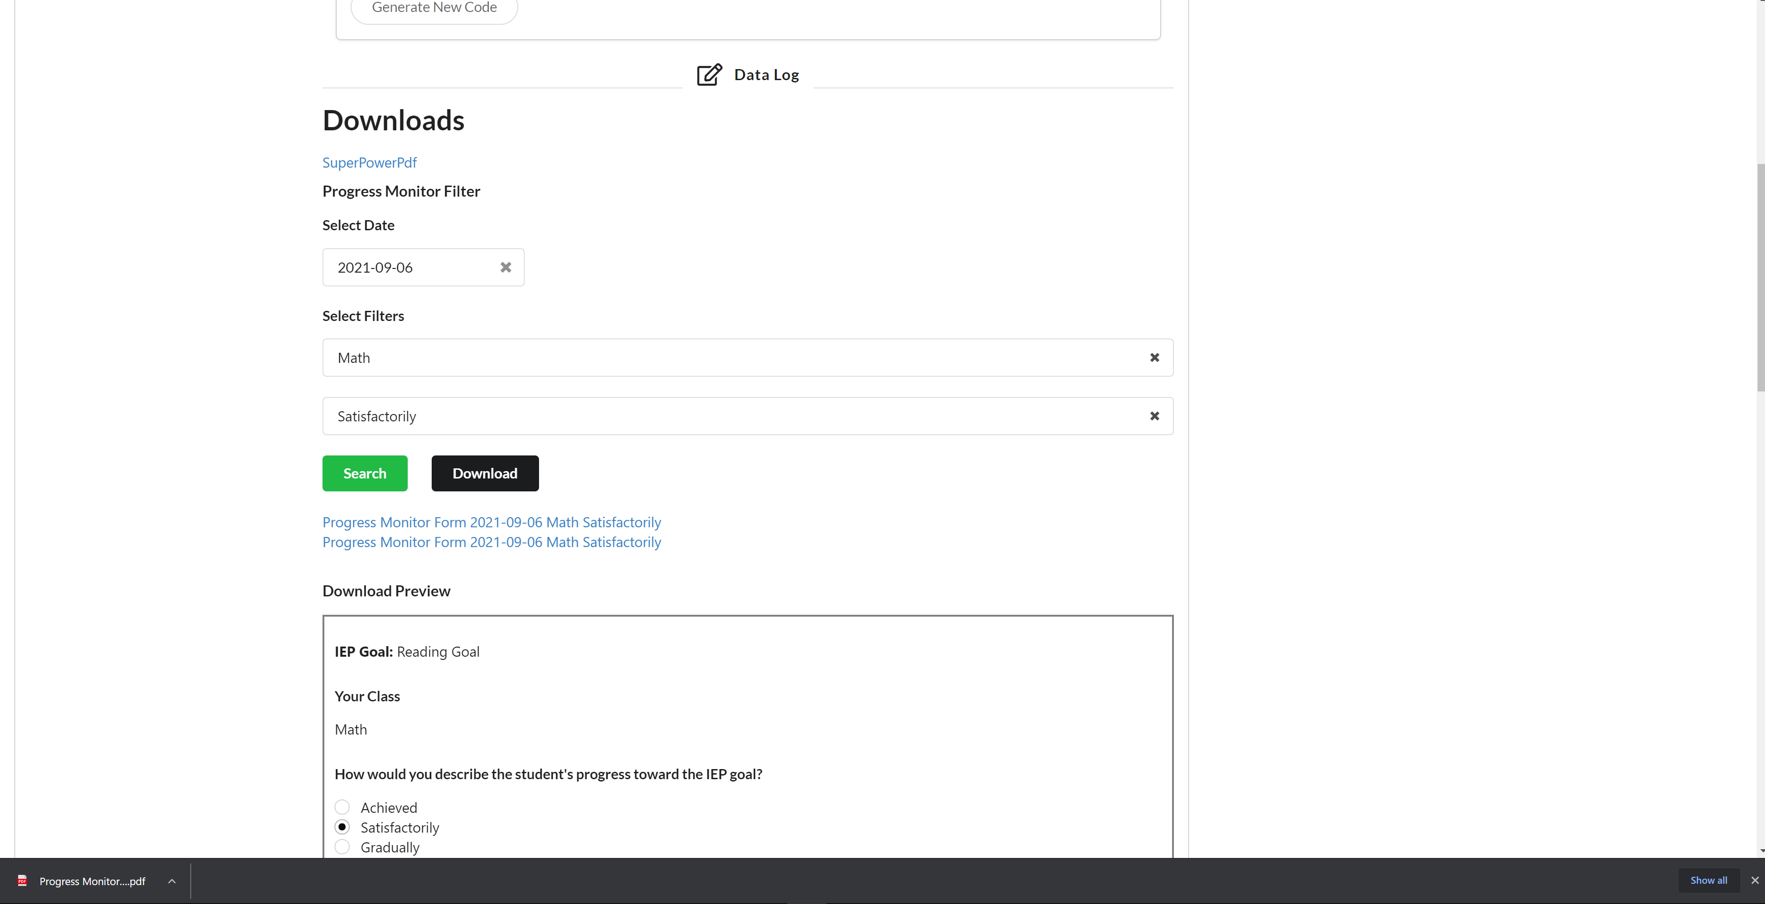Click Show all in the downloads bar
This screenshot has height=904, width=1765.
click(x=1709, y=881)
